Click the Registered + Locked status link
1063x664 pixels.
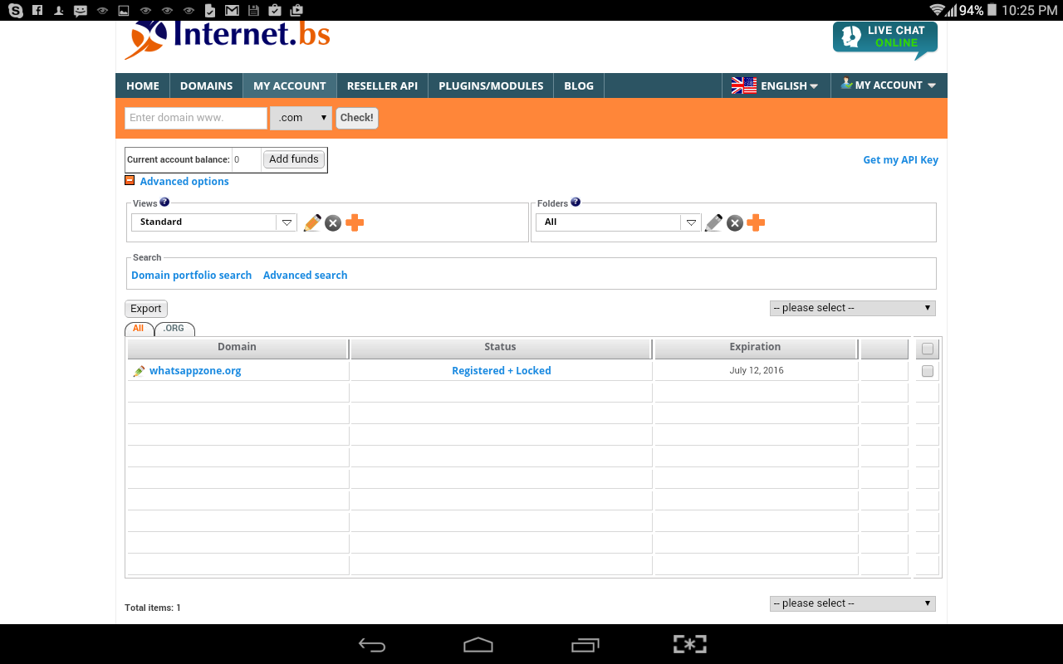[502, 371]
